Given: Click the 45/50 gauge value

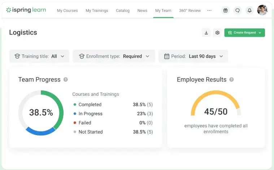Looking at the screenshot, I should point(216,112).
